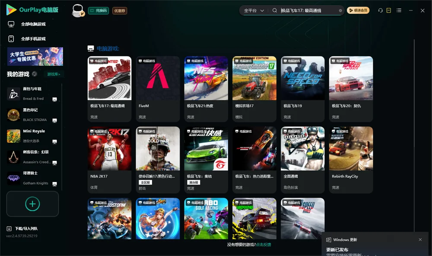Click PC icon beside Assassin's Creed
Viewport: 432px width, 256px height.
click(x=54, y=163)
